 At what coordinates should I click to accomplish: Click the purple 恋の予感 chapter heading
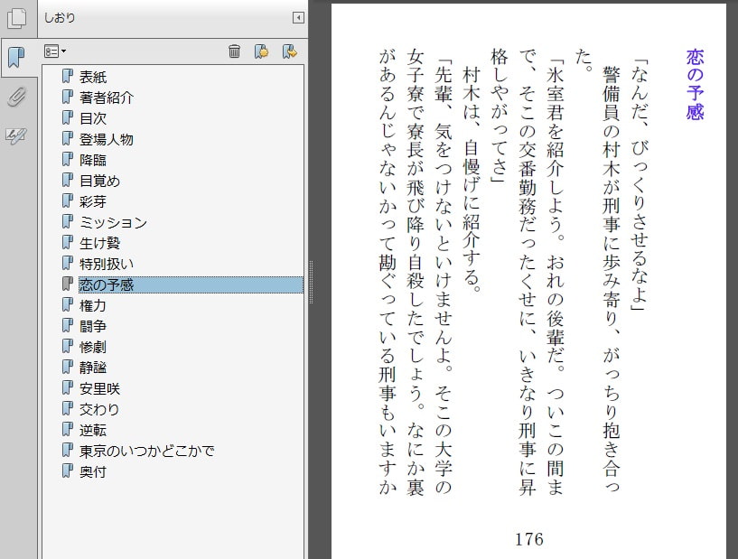[695, 85]
